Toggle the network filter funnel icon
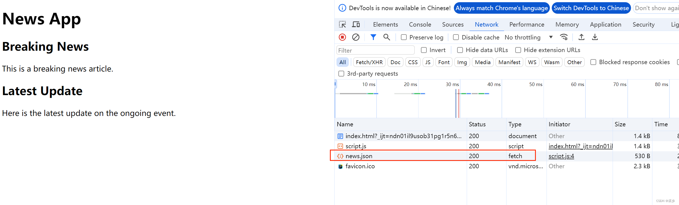This screenshot has height=205, width=679. pos(373,37)
